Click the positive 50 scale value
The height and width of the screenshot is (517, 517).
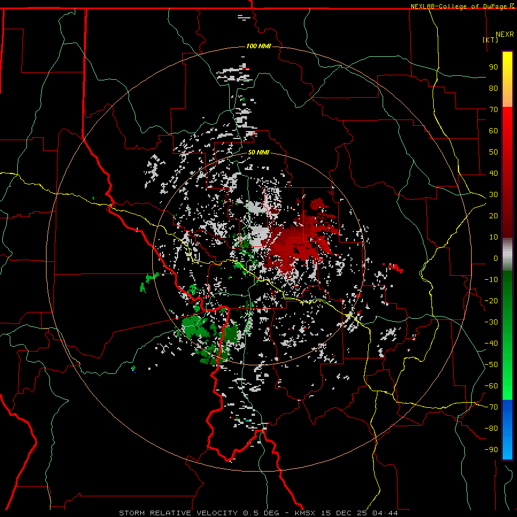click(x=493, y=152)
